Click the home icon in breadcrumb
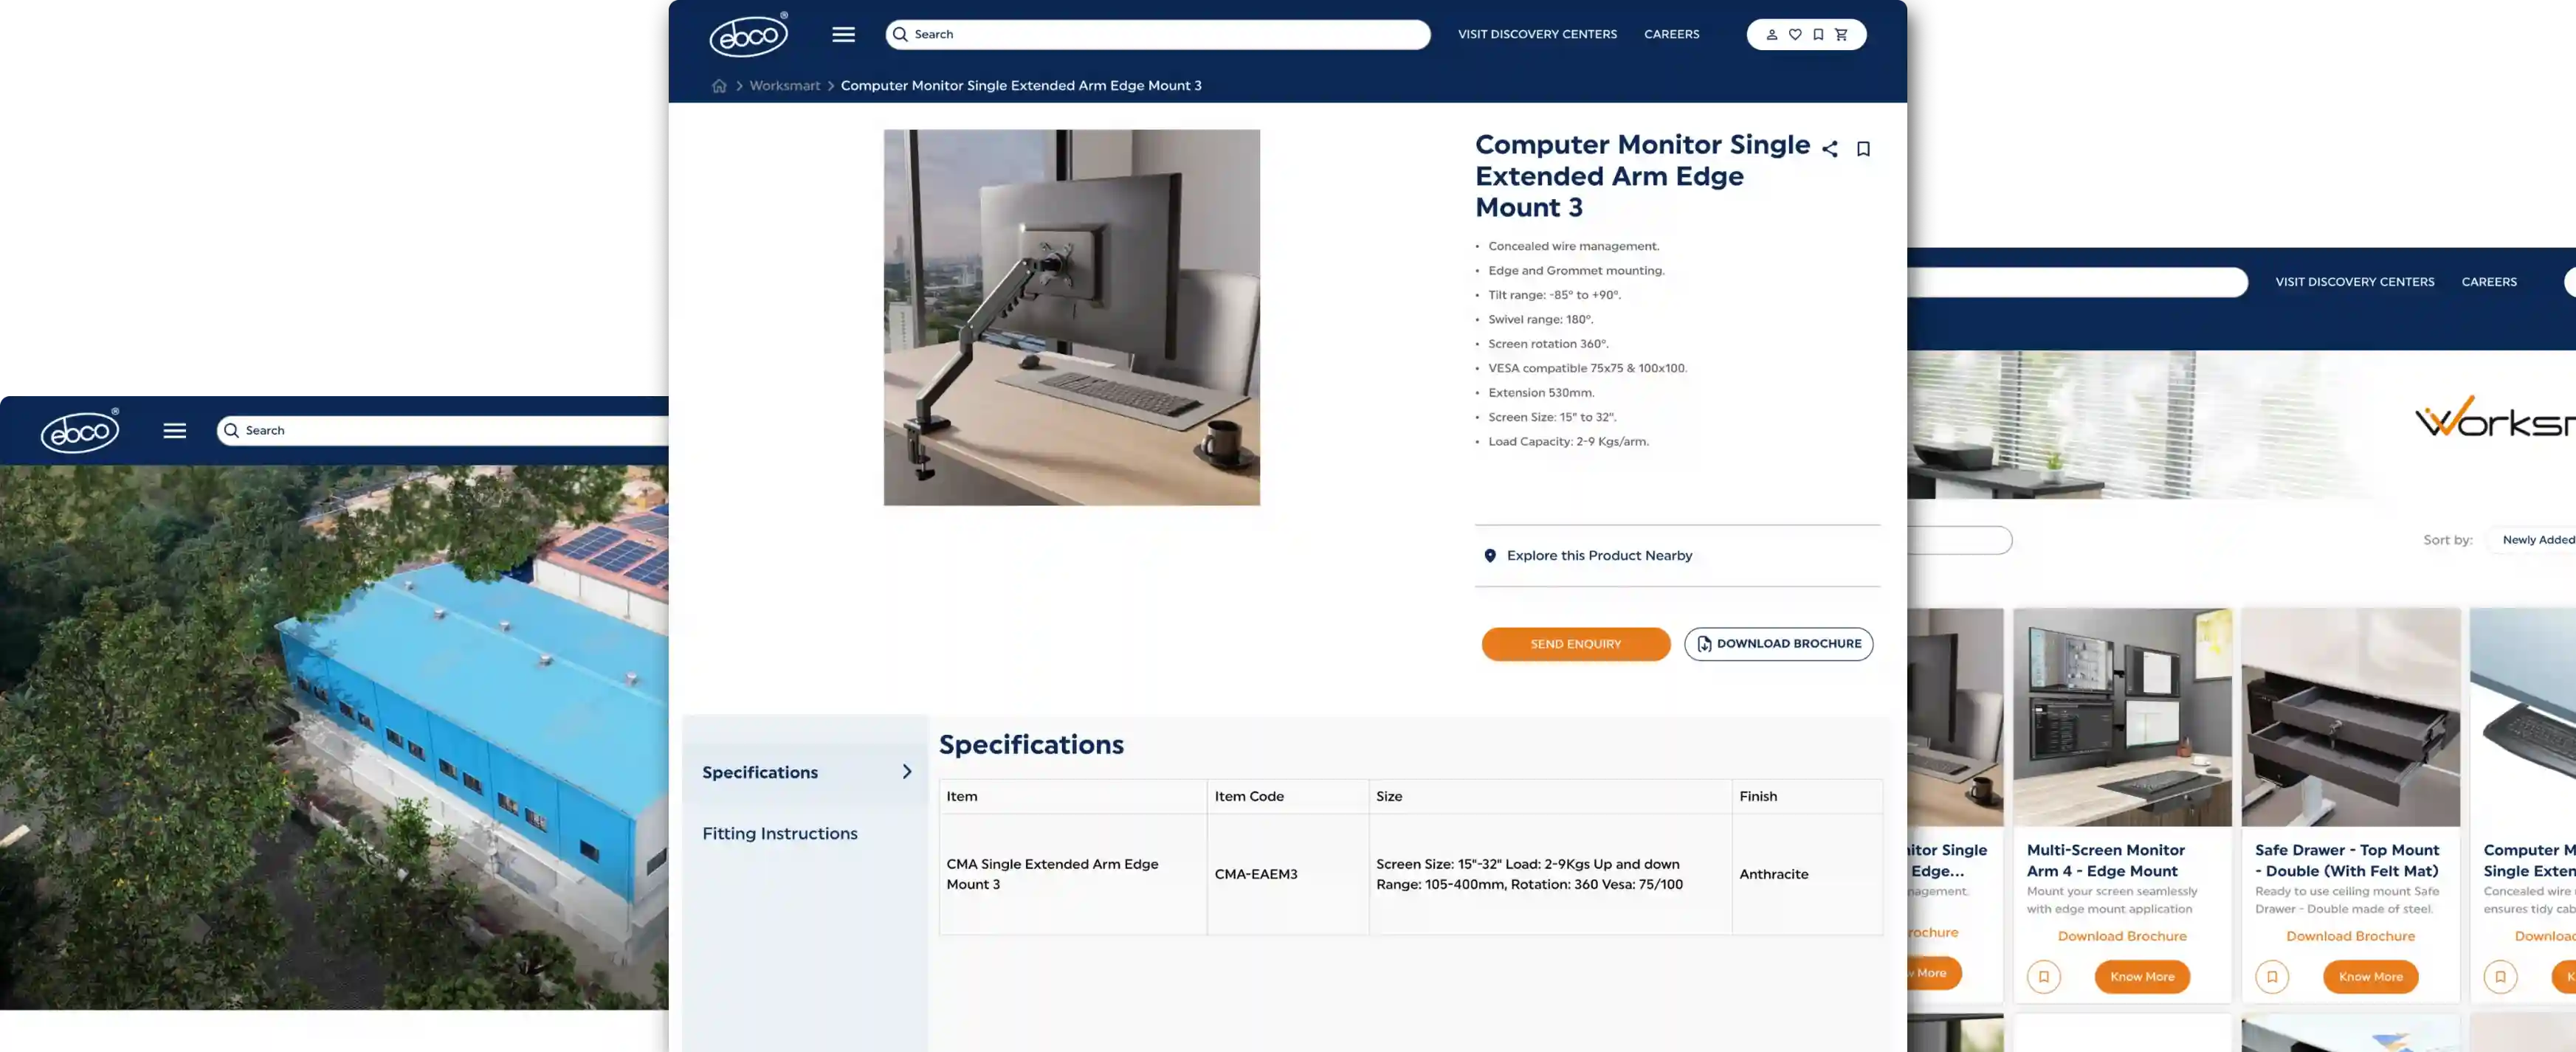This screenshot has height=1052, width=2576. [719, 86]
